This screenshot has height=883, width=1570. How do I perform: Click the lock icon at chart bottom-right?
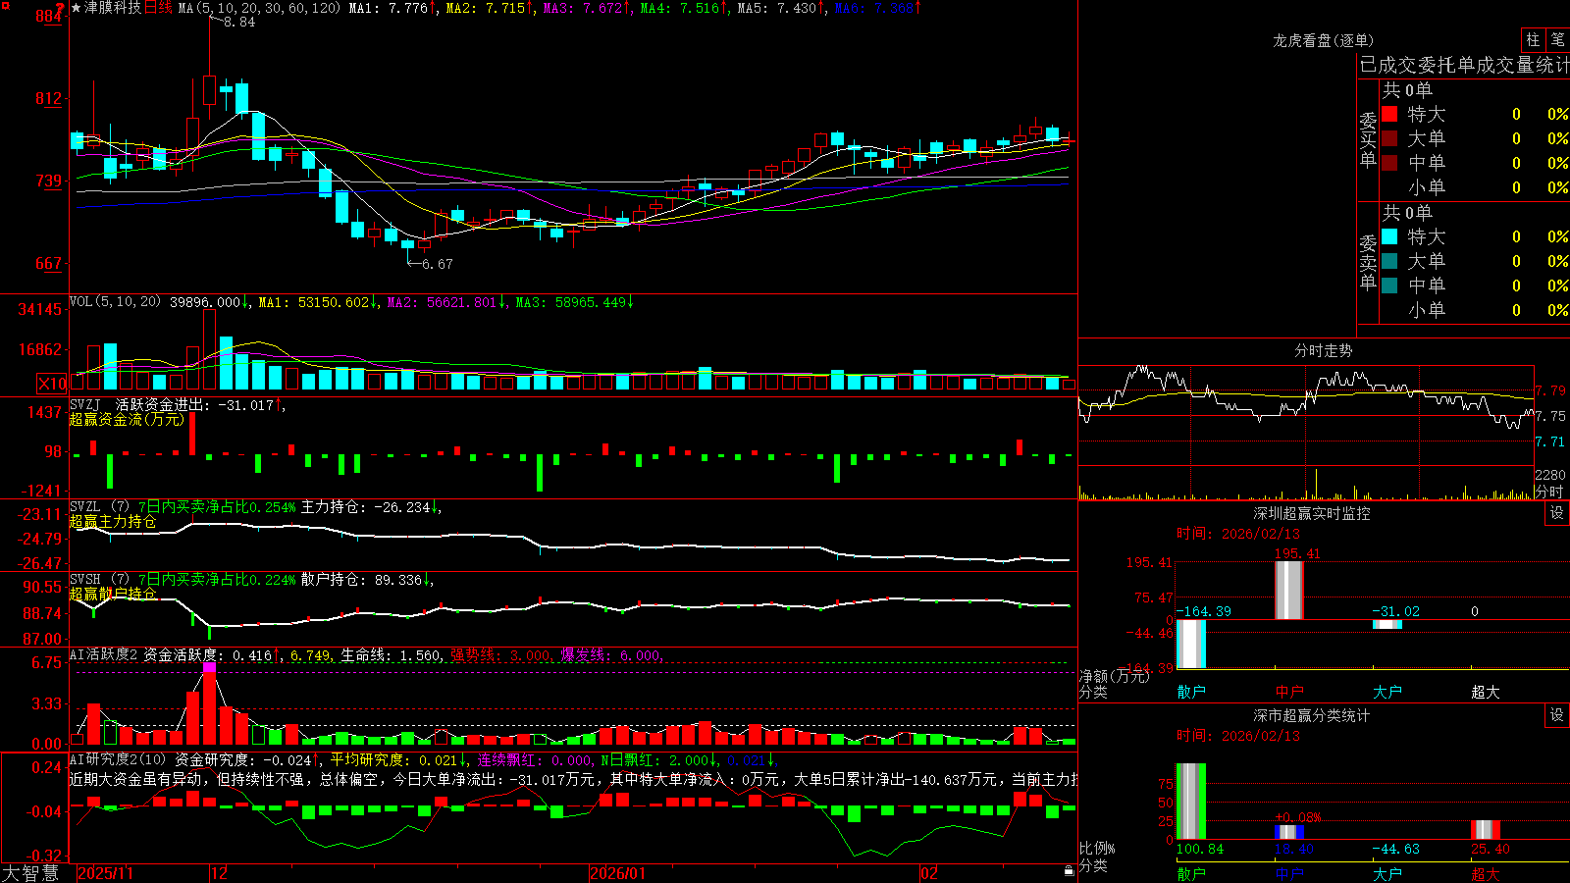pyautogui.click(x=1070, y=870)
